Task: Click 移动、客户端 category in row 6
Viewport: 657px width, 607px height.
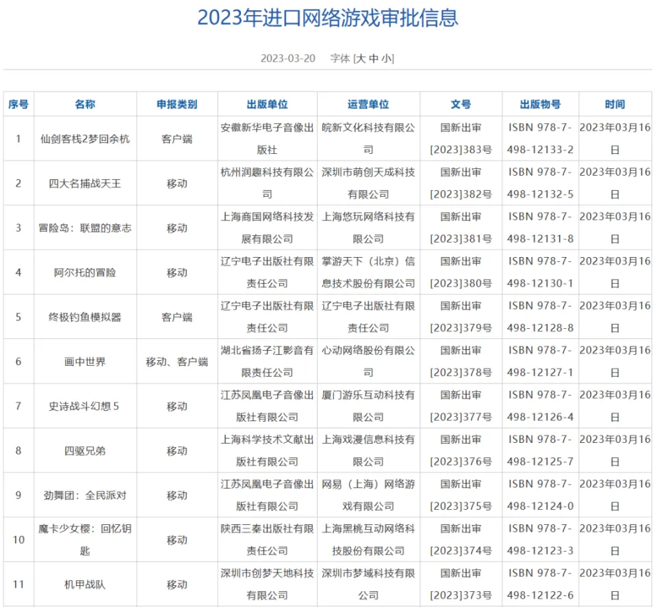Action: click(177, 362)
